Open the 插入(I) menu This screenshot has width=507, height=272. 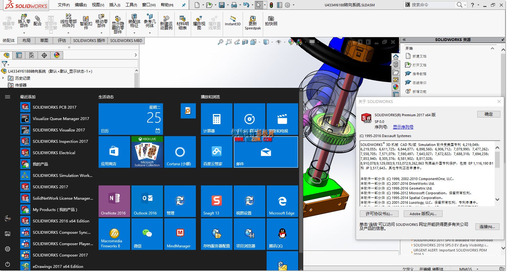point(115,5)
